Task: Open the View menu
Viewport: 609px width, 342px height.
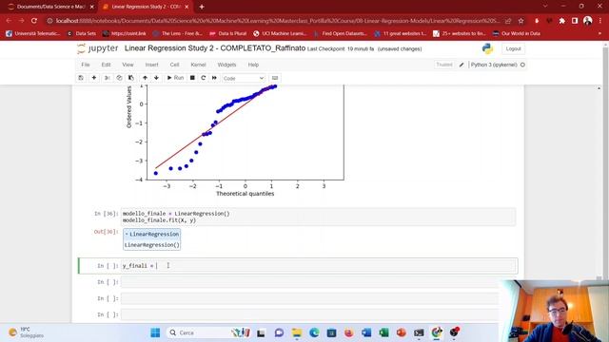Action: [x=128, y=65]
